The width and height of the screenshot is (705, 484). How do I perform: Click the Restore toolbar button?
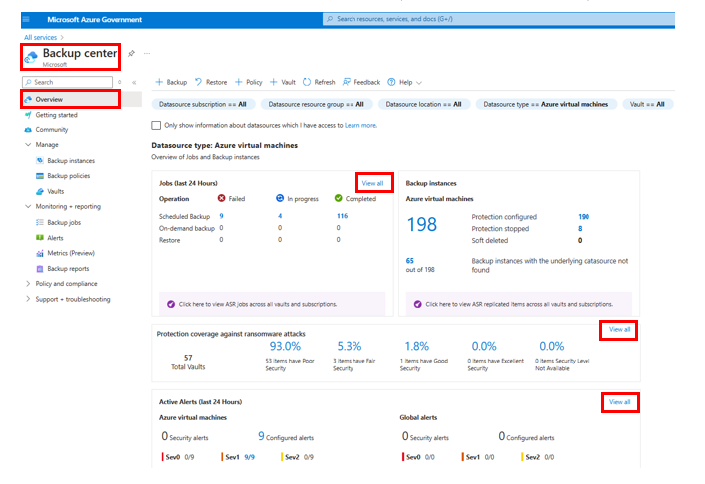211,82
